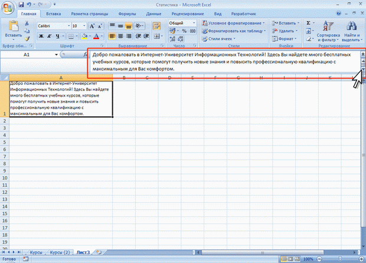Click the Office button logo
The image size is (366, 263).
[x=8, y=8]
